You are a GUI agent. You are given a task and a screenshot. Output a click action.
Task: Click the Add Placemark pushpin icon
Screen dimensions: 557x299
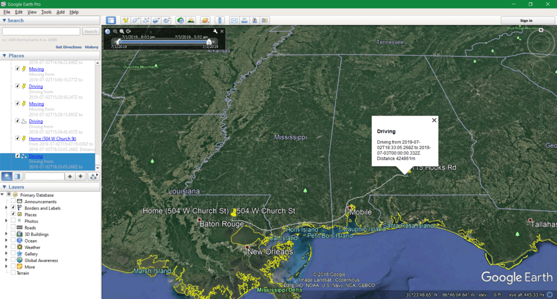(125, 20)
